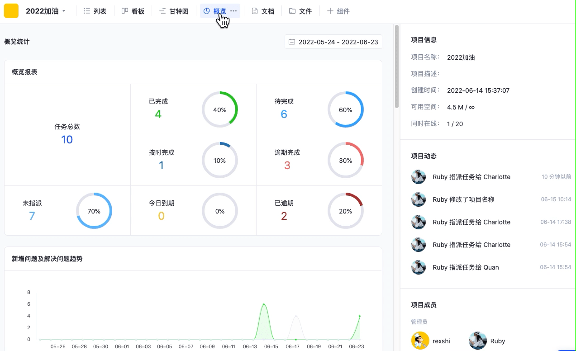Click rexshi's avatar under 管理员
The image size is (576, 351).
(x=420, y=341)
